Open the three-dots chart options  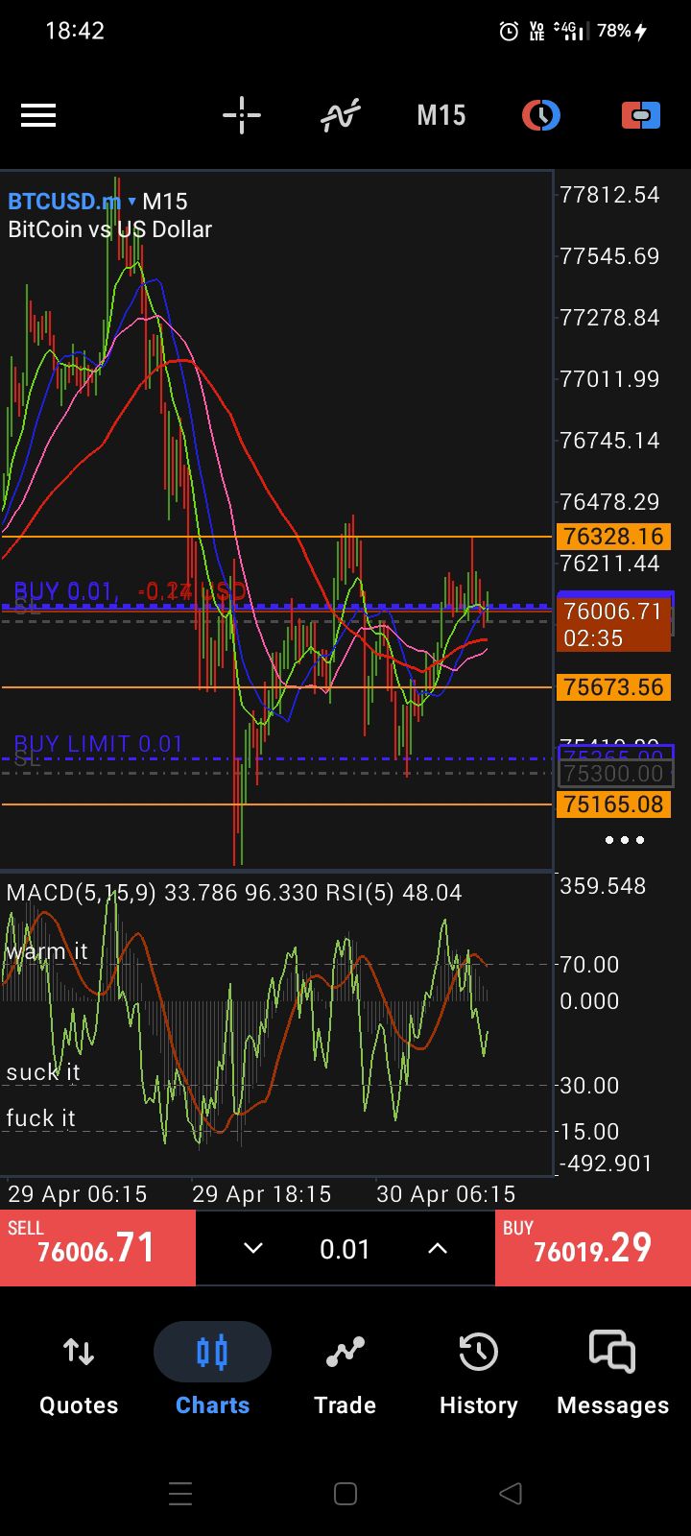pyautogui.click(x=624, y=840)
